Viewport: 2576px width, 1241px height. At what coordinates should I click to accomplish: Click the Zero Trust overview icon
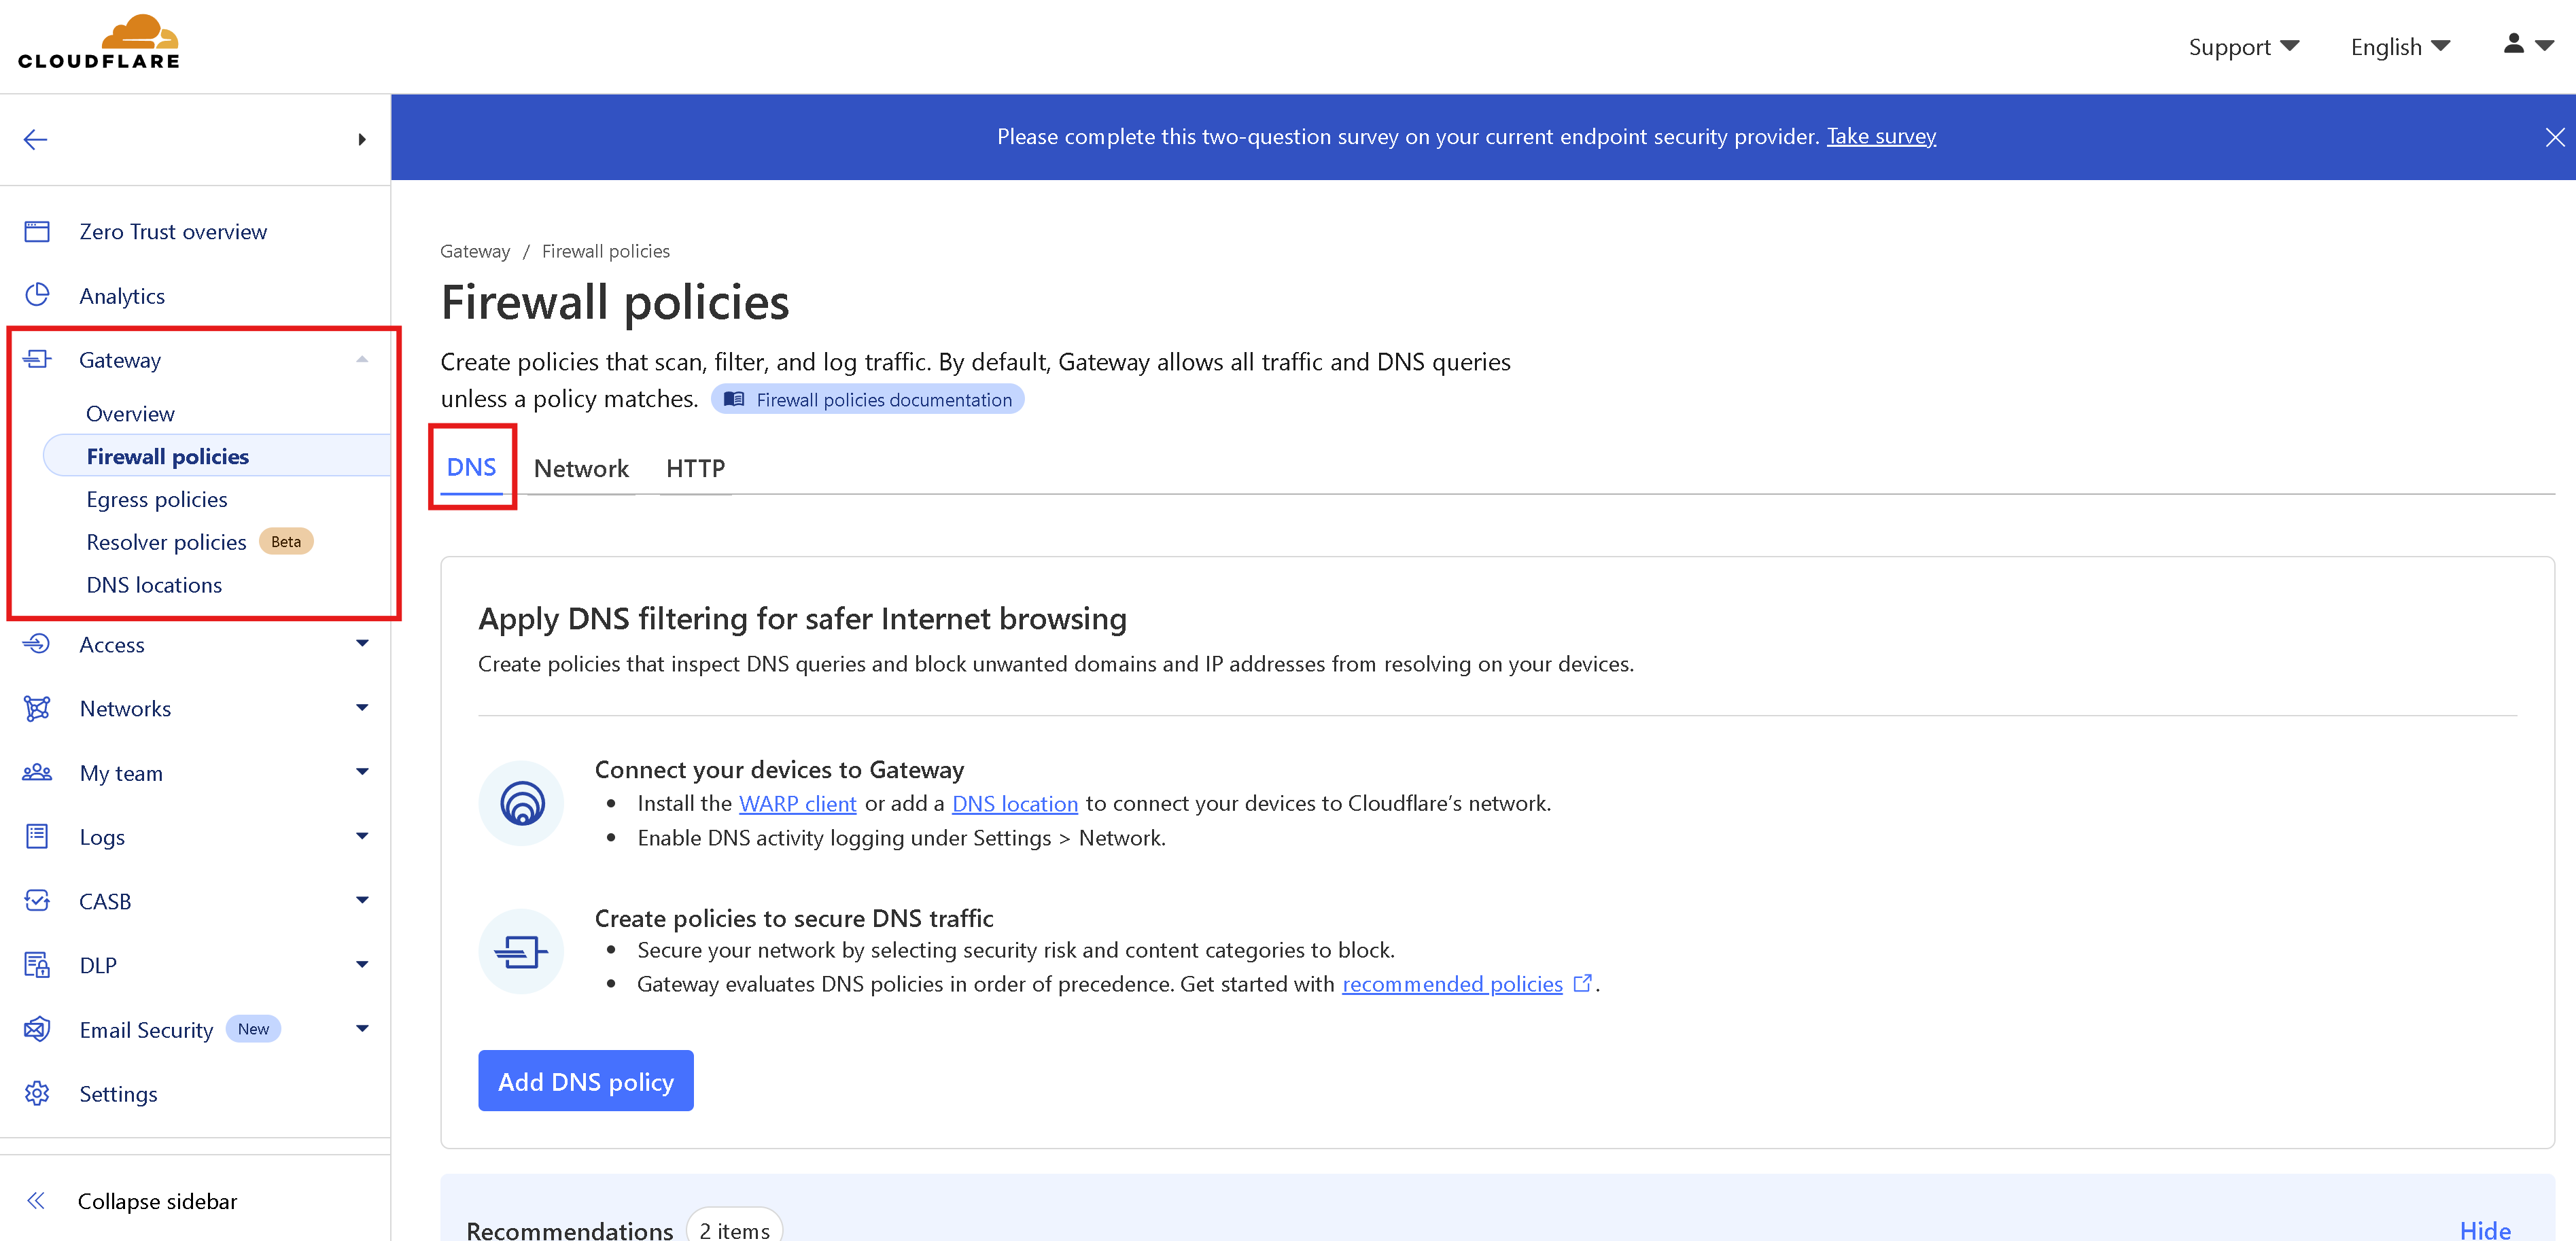pyautogui.click(x=37, y=231)
